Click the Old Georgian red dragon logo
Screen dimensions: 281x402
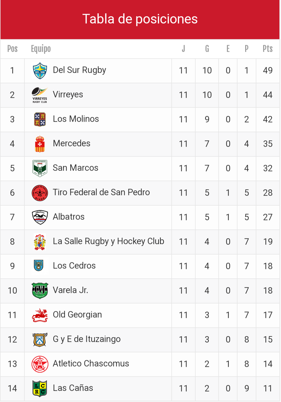point(40,315)
